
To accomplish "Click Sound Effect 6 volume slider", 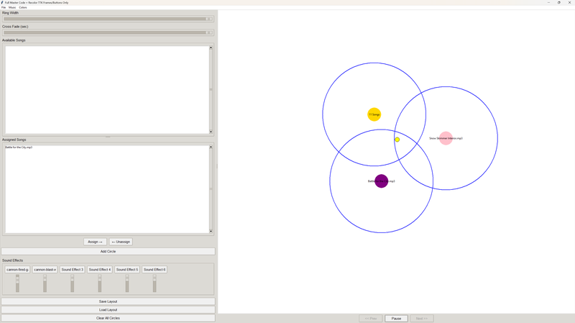I will tap(155, 283).
